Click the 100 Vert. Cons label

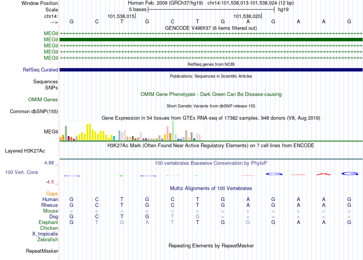21,172
